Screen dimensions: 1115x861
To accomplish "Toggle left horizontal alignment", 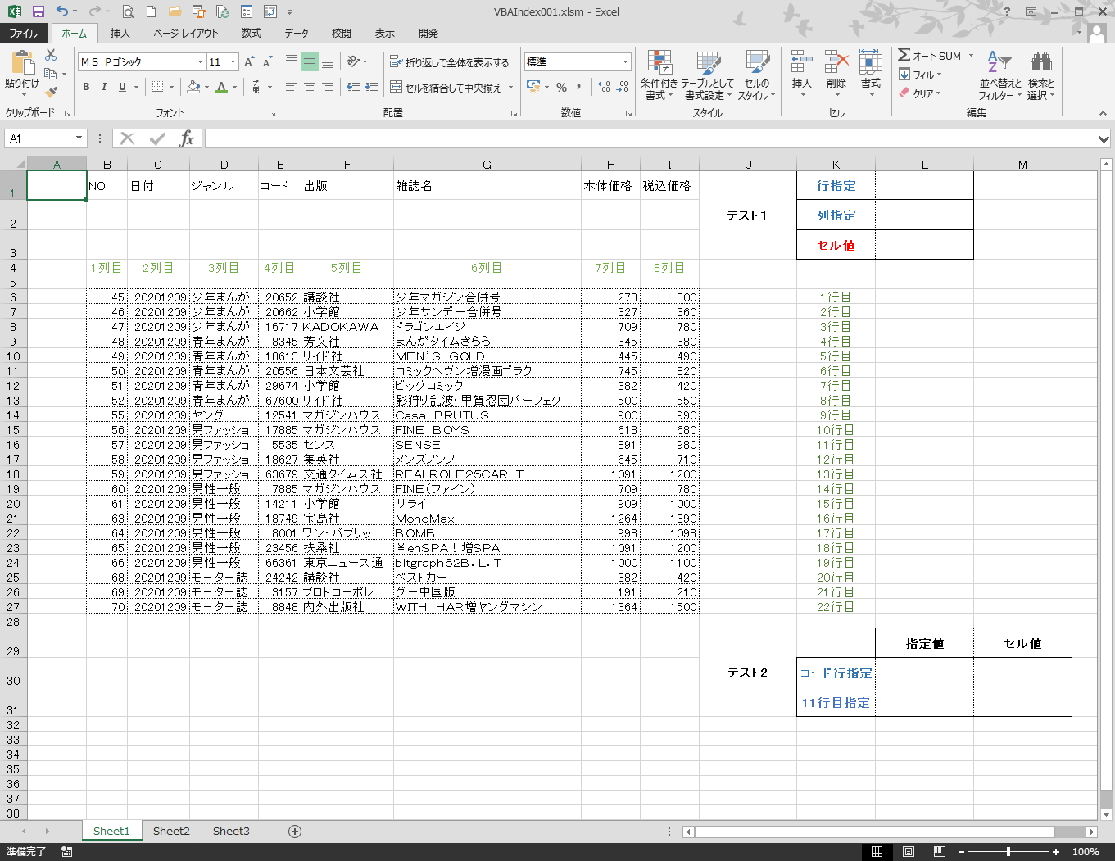I will [292, 87].
